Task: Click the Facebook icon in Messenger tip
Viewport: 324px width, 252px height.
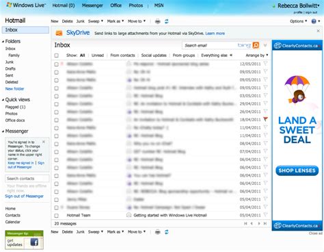Action: tap(34, 242)
